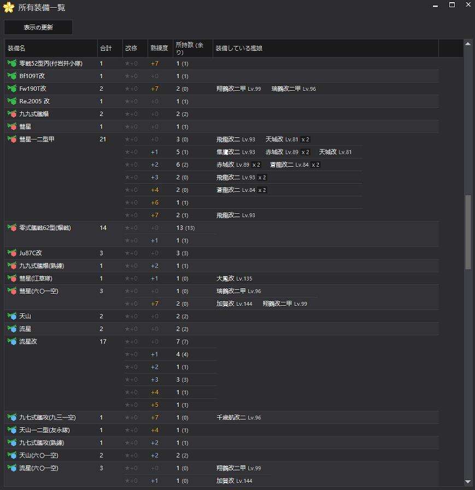The width and height of the screenshot is (475, 490).
Task: Sort by the 改修 column header
Action: point(135,48)
